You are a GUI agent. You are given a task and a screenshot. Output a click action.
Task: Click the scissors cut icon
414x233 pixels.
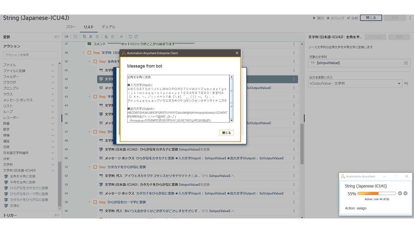91,37
